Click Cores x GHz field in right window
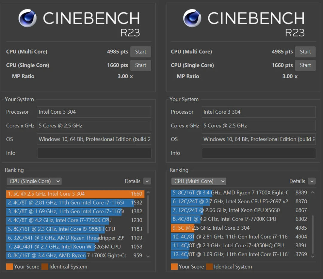 (x=259, y=126)
